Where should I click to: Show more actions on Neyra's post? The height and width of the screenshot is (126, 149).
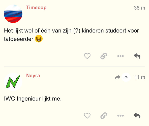coord(121,116)
